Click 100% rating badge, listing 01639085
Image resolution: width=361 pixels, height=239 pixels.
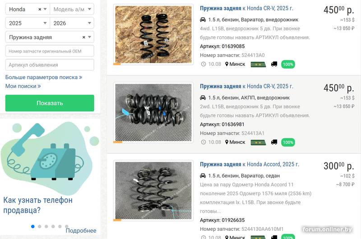(x=288, y=64)
